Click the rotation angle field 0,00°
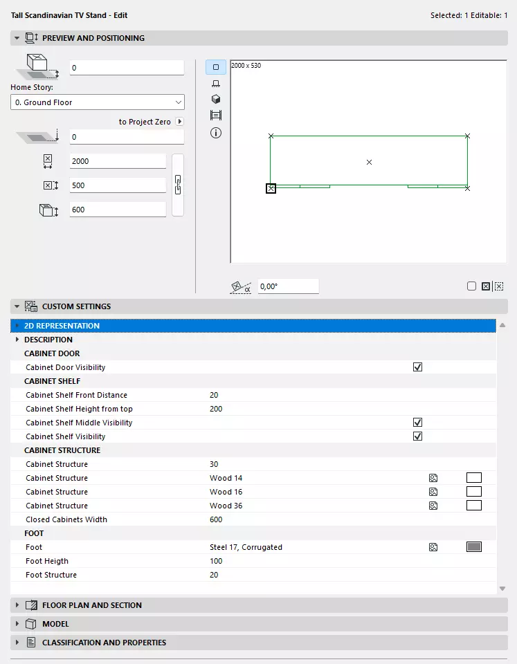This screenshot has width=517, height=664. (x=288, y=286)
